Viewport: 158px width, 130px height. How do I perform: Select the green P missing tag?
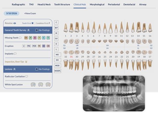30,38
